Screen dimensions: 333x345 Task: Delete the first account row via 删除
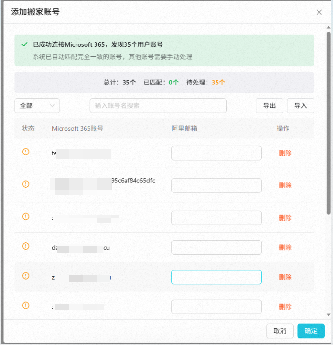(285, 153)
